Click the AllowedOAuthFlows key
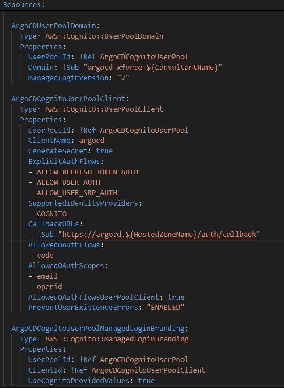This screenshot has width=284, height=388. [64, 245]
